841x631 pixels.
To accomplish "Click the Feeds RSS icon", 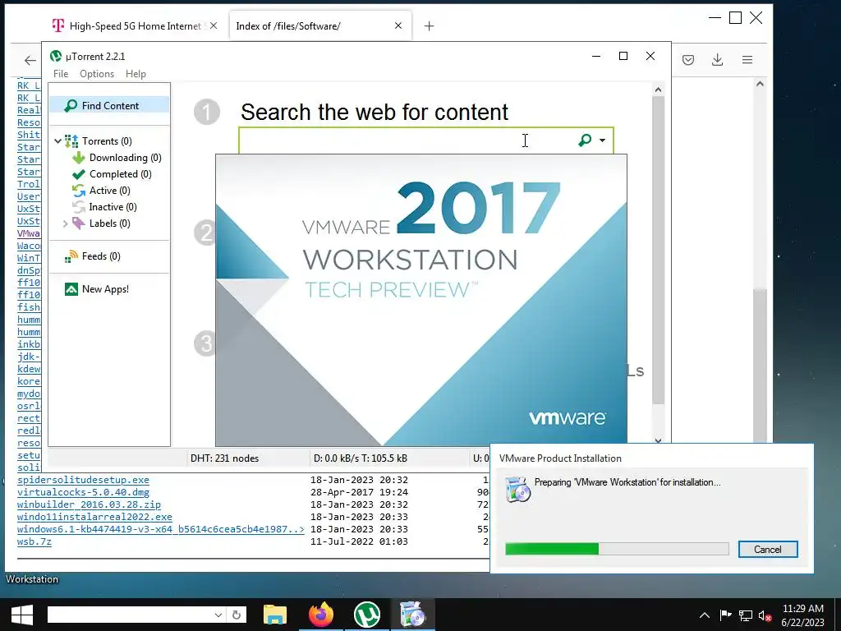I will click(x=71, y=256).
